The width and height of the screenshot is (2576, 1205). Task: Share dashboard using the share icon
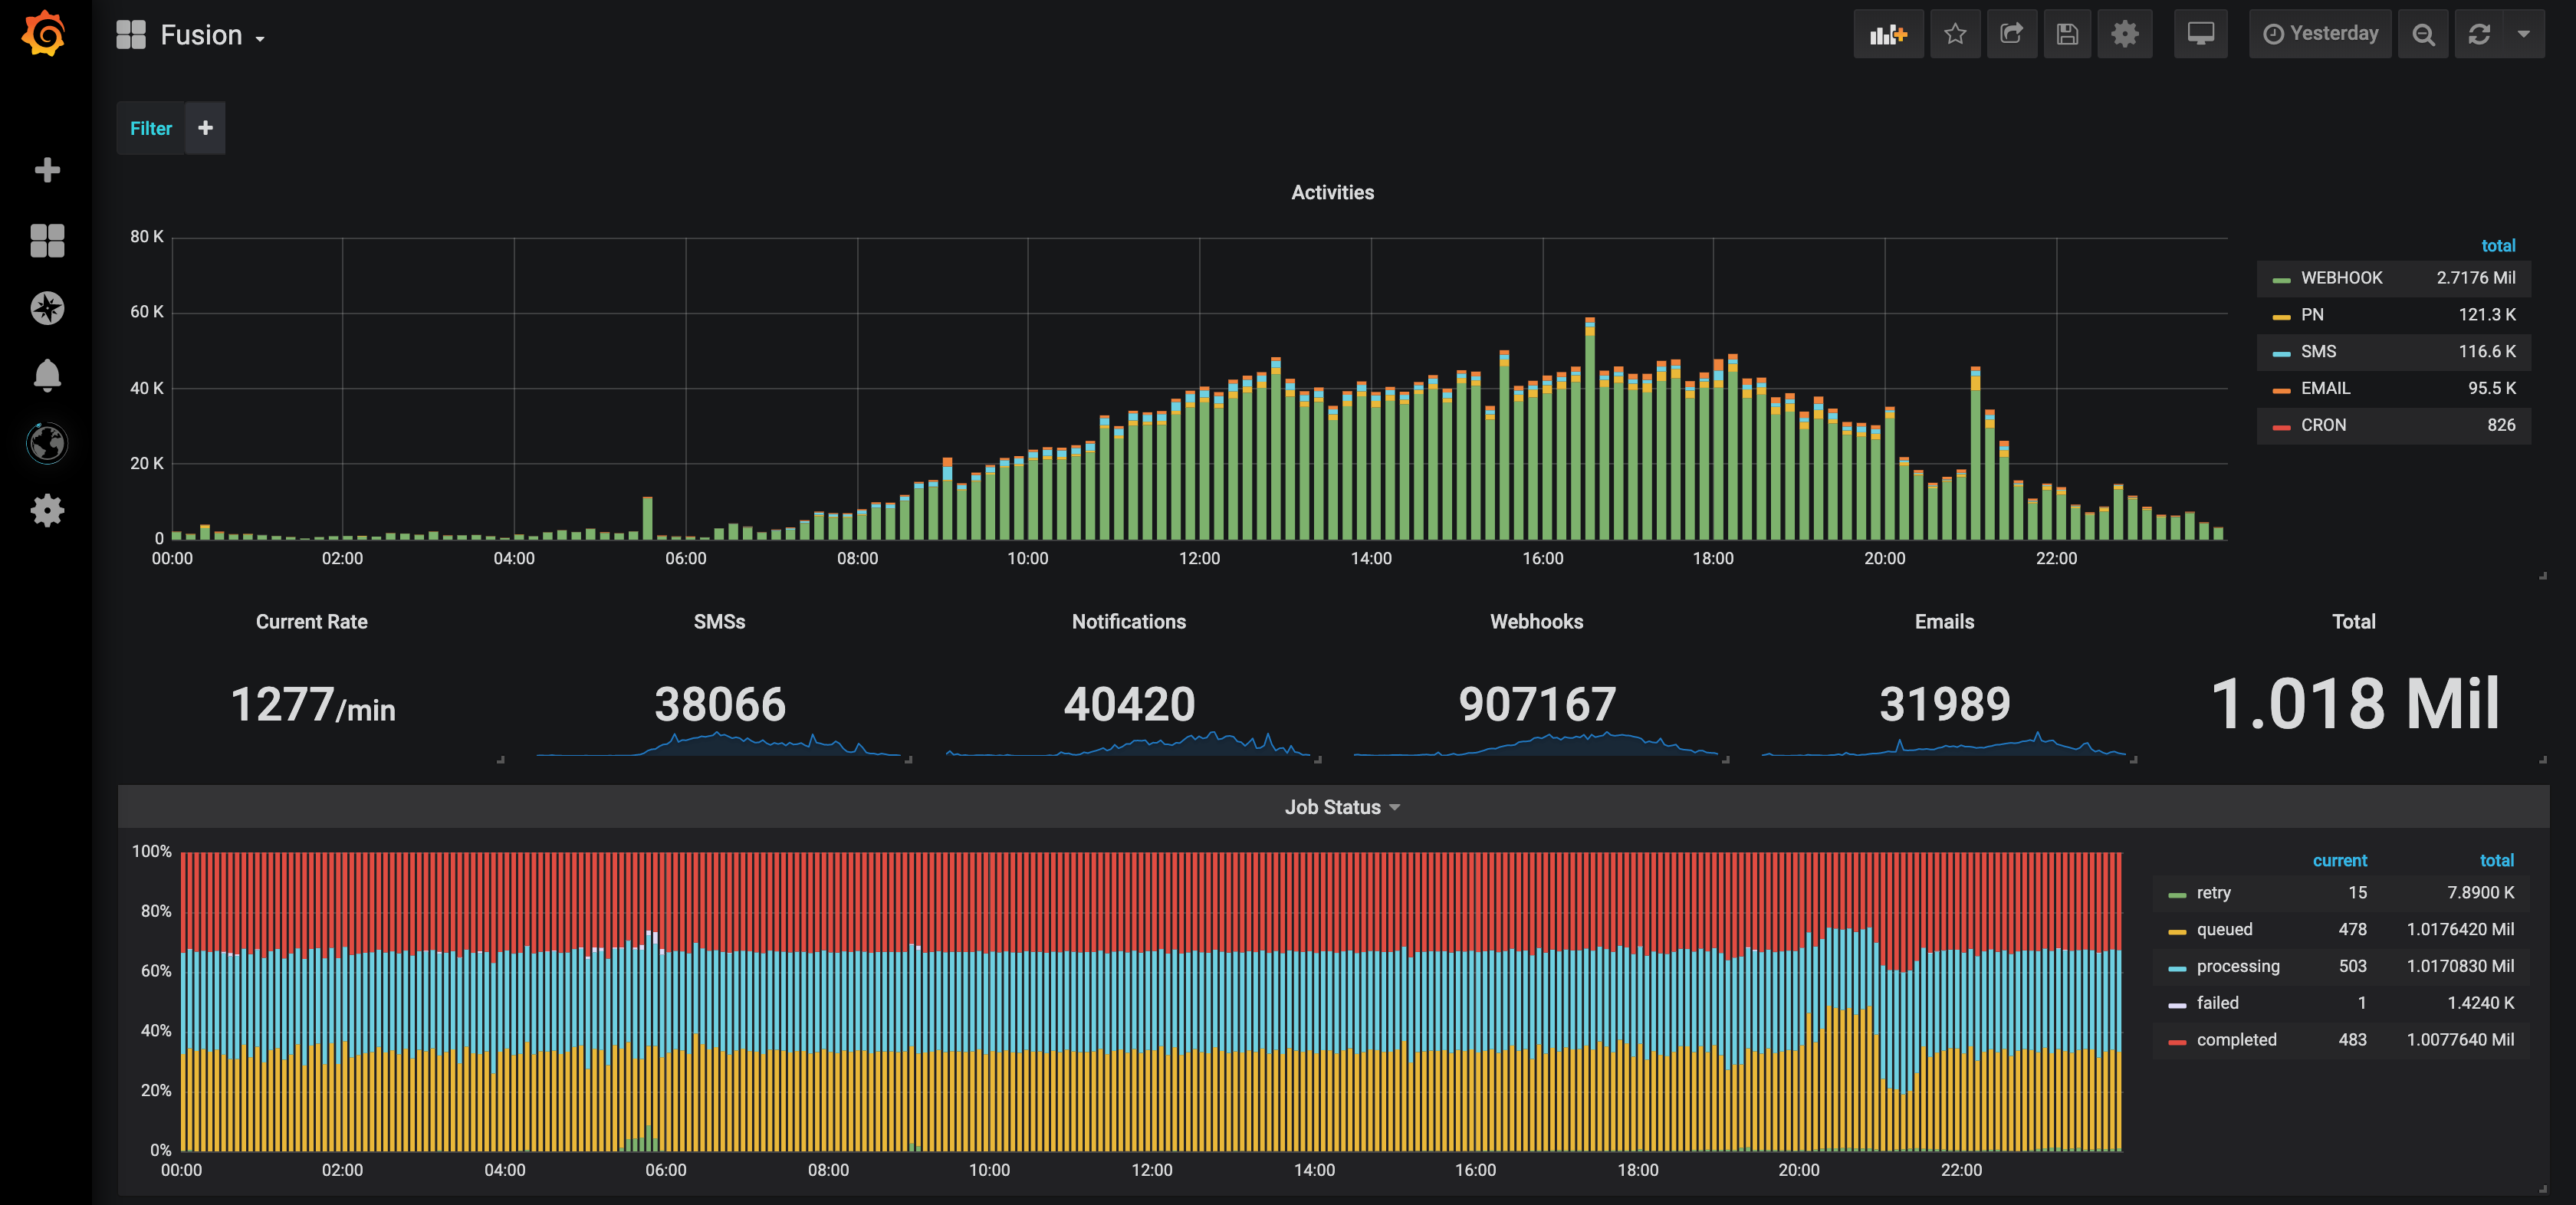click(x=2011, y=34)
